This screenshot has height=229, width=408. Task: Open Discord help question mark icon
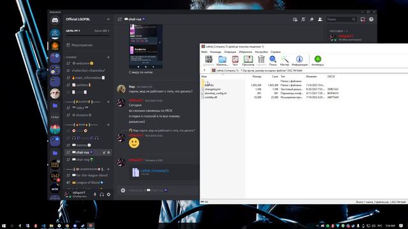371,19
